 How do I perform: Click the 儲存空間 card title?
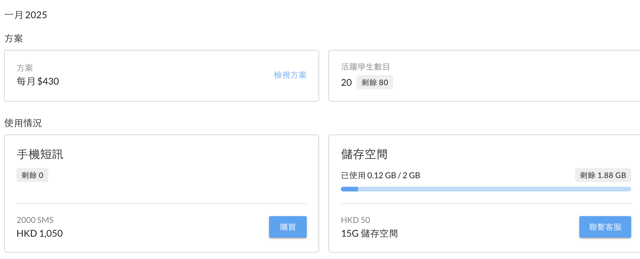[364, 154]
